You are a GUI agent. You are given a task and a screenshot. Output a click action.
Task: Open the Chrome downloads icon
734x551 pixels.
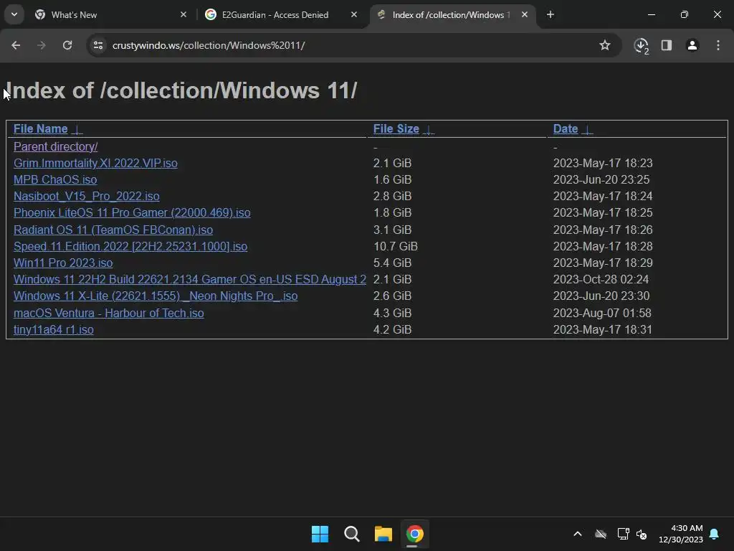point(641,45)
